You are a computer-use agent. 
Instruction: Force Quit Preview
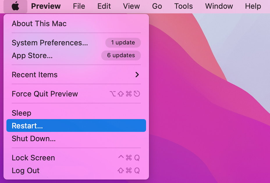pyautogui.click(x=45, y=94)
